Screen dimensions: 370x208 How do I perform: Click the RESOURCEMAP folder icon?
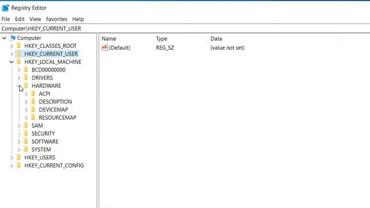pyautogui.click(x=34, y=117)
